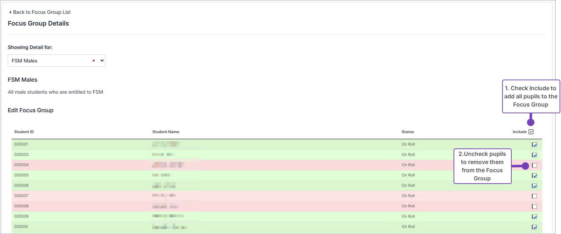Click the Back to Focus Group List link
This screenshot has height=234, width=561.
(x=41, y=12)
